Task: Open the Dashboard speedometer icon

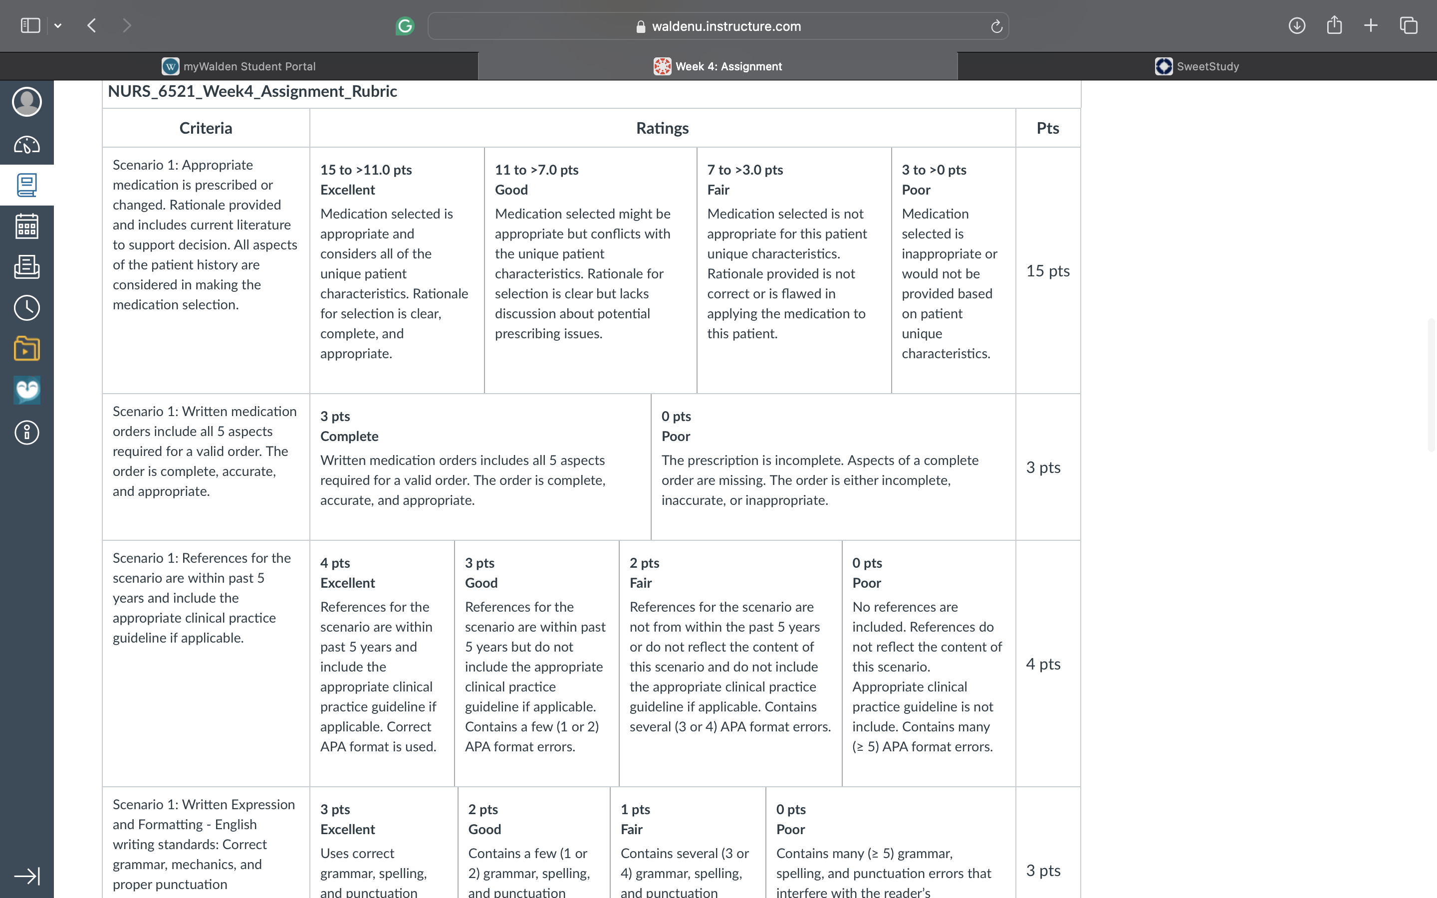Action: (x=27, y=144)
